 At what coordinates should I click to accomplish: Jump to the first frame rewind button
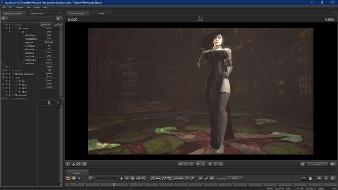(180, 164)
